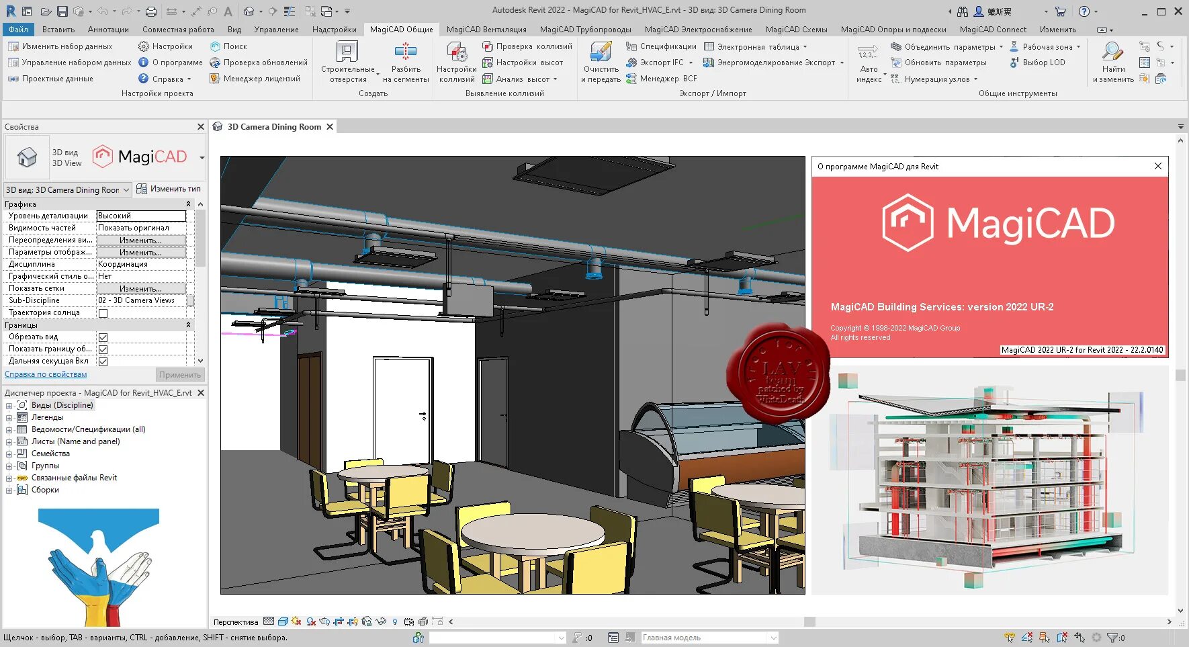The image size is (1189, 647).
Task: Click the Undo arrow icon
Action: 103,11
